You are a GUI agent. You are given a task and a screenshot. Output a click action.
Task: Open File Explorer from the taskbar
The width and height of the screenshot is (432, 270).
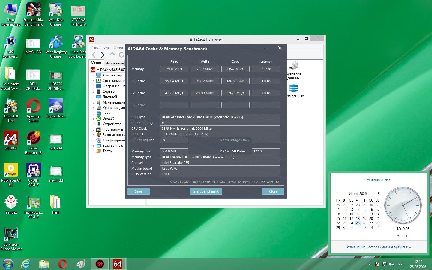(44, 264)
